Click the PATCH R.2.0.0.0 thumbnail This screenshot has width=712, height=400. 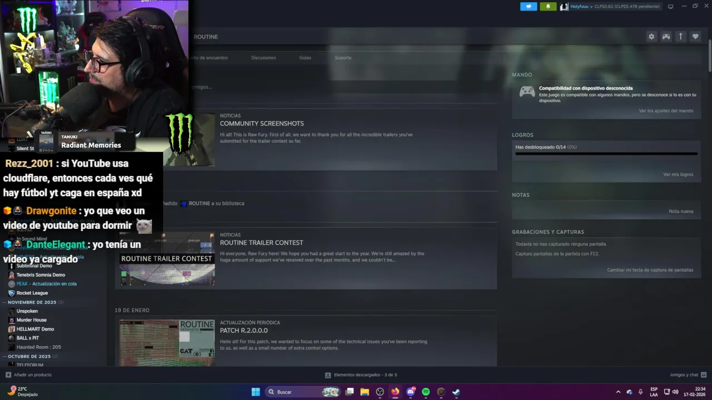pyautogui.click(x=167, y=343)
